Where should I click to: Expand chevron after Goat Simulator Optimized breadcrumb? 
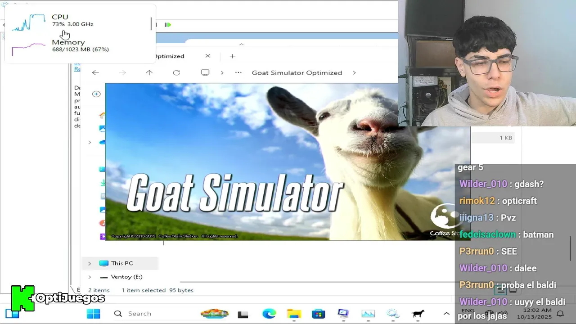(x=354, y=72)
